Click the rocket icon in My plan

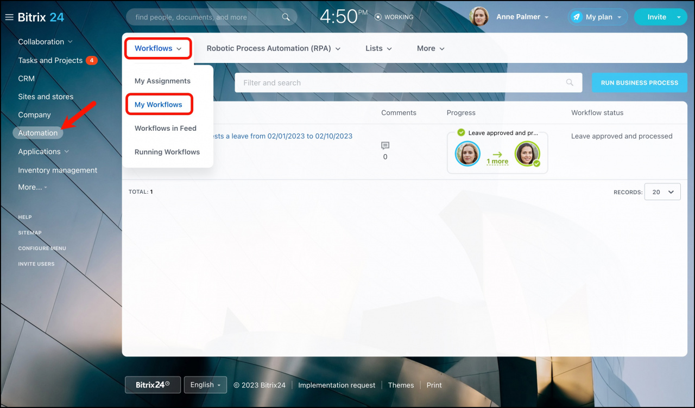click(x=576, y=17)
